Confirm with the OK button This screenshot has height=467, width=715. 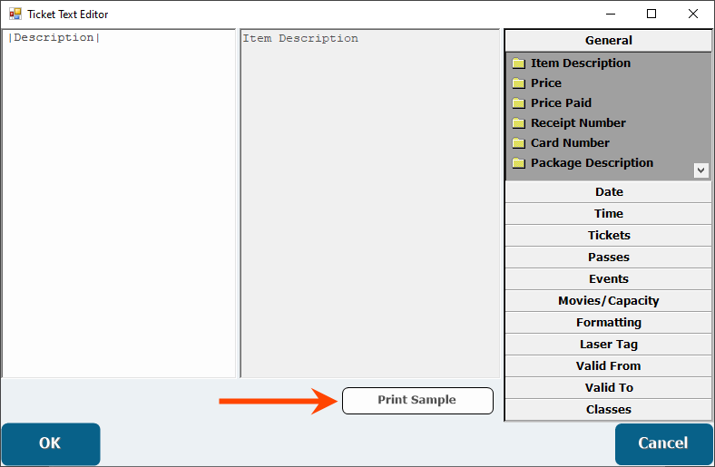[x=50, y=443]
